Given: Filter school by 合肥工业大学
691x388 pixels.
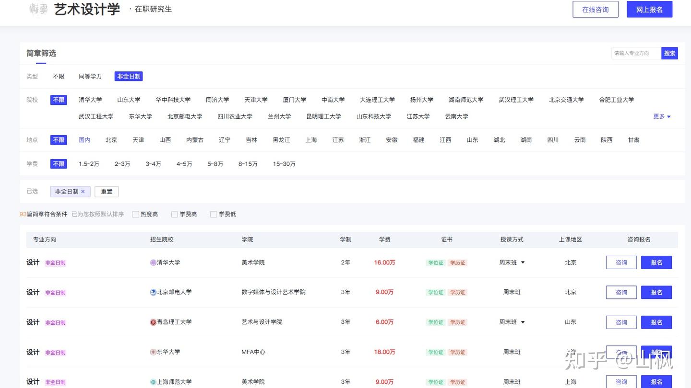Looking at the screenshot, I should 616,100.
